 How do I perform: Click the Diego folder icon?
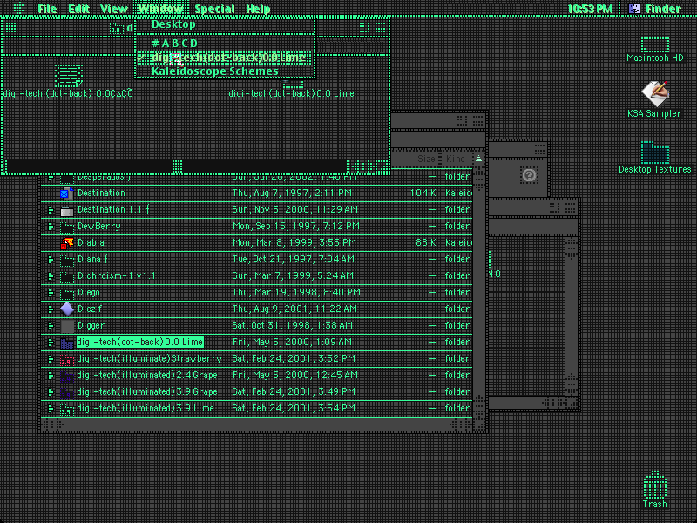point(67,293)
